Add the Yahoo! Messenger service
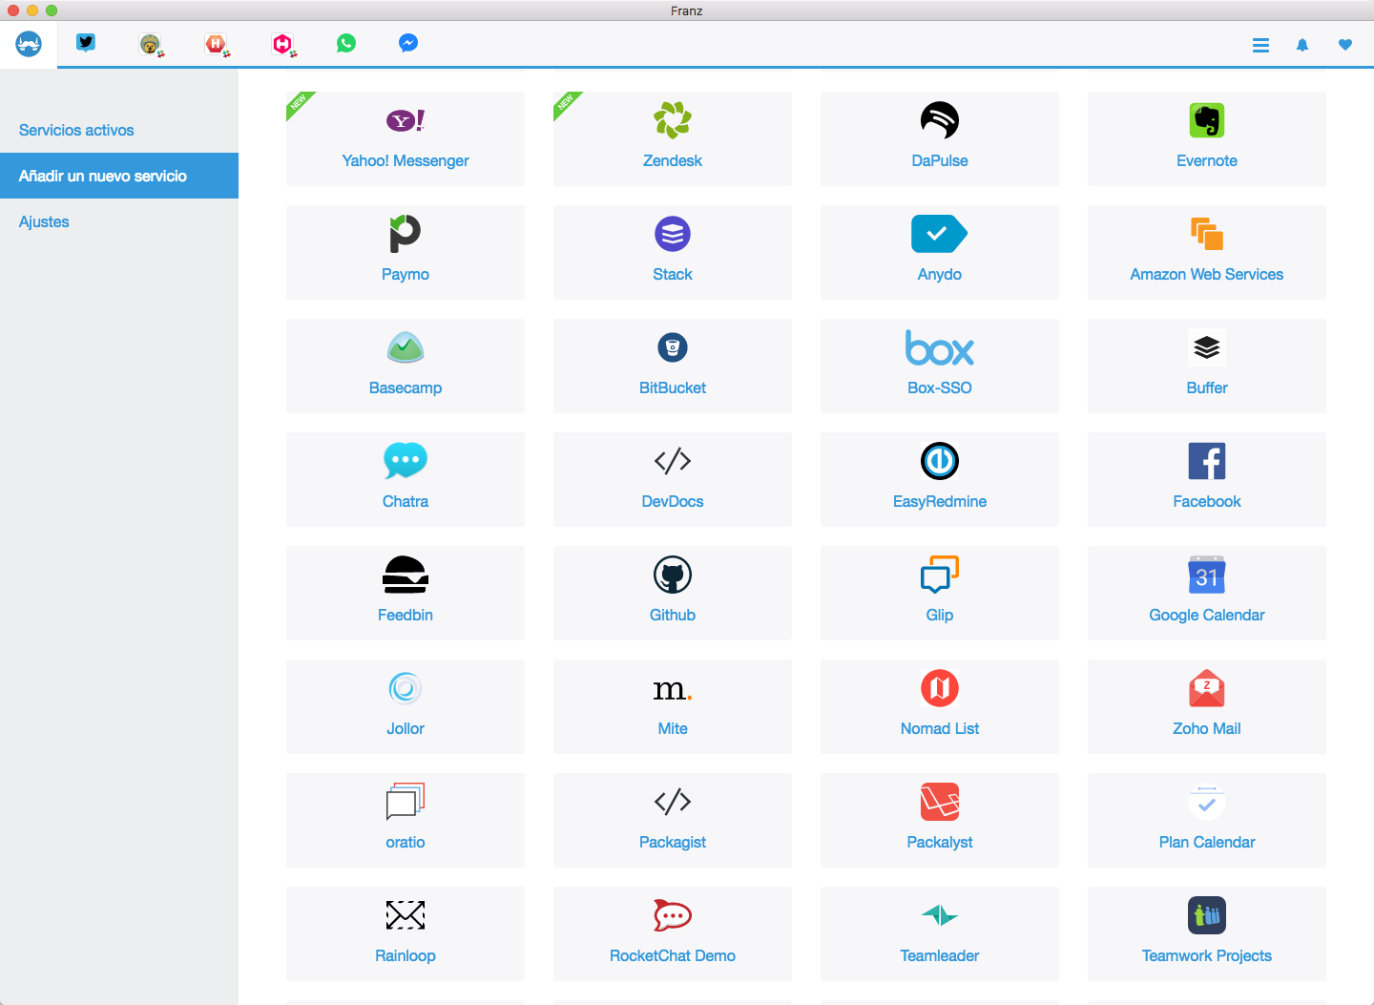 405,138
